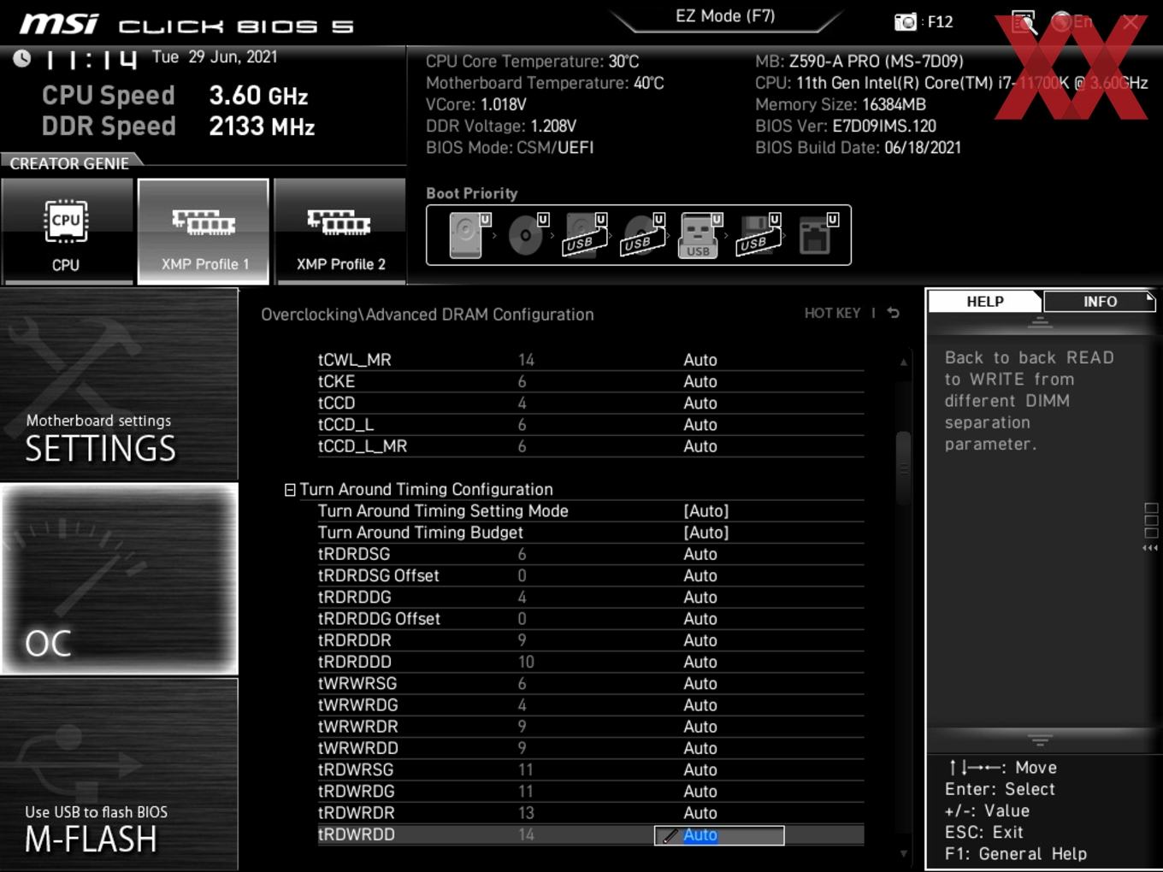Select the tRDWRDR Auto value
Viewport: 1163px width, 872px height.
tap(700, 813)
